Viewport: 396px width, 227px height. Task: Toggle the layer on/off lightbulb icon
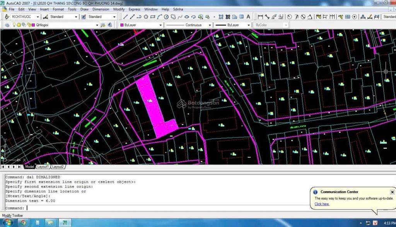pos(14,25)
